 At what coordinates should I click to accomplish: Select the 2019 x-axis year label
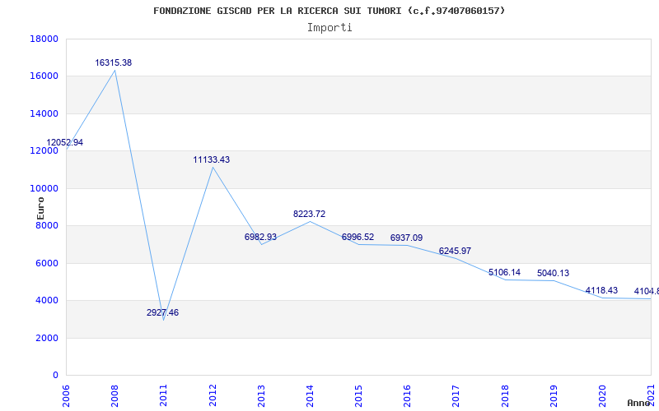pyautogui.click(x=554, y=393)
